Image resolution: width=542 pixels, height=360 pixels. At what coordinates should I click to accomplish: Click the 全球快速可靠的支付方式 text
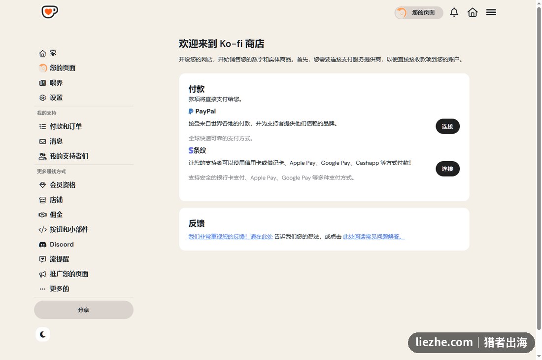click(x=221, y=138)
